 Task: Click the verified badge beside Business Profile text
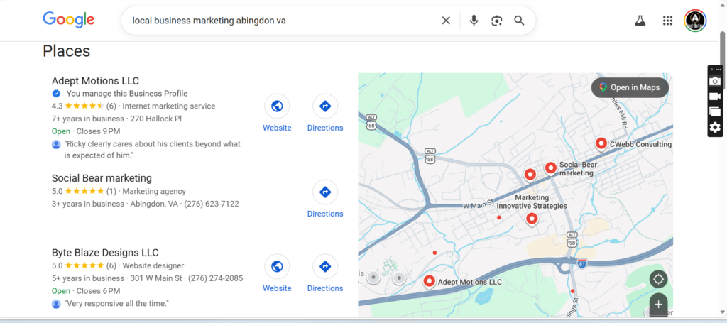(x=56, y=94)
